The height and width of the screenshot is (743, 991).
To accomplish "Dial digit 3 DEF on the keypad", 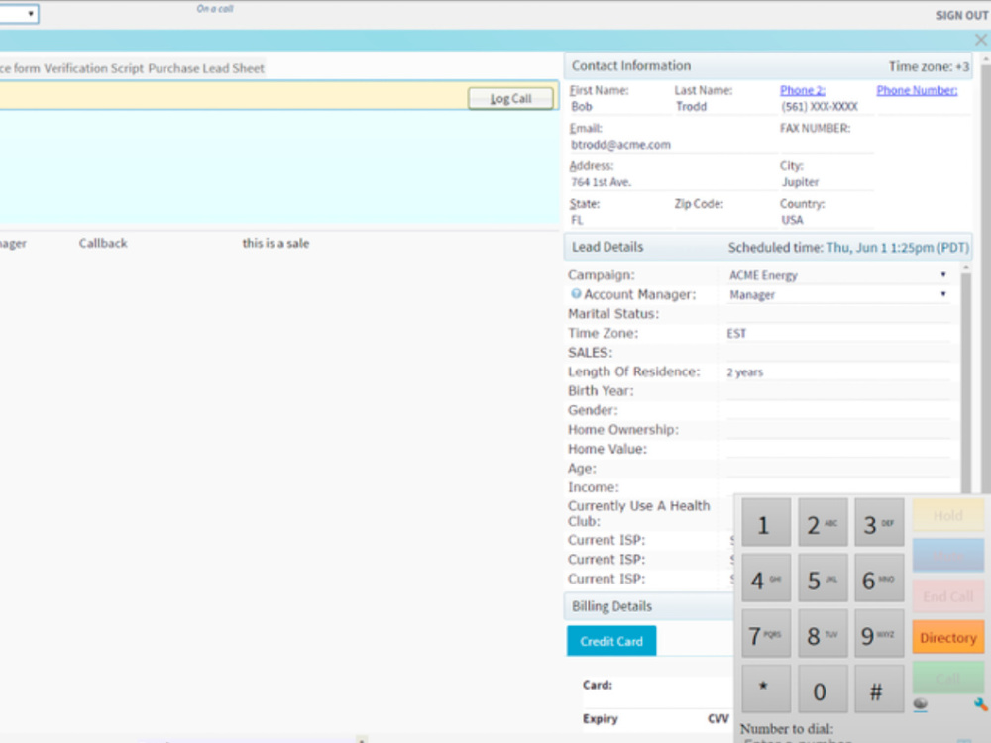I will pyautogui.click(x=879, y=522).
